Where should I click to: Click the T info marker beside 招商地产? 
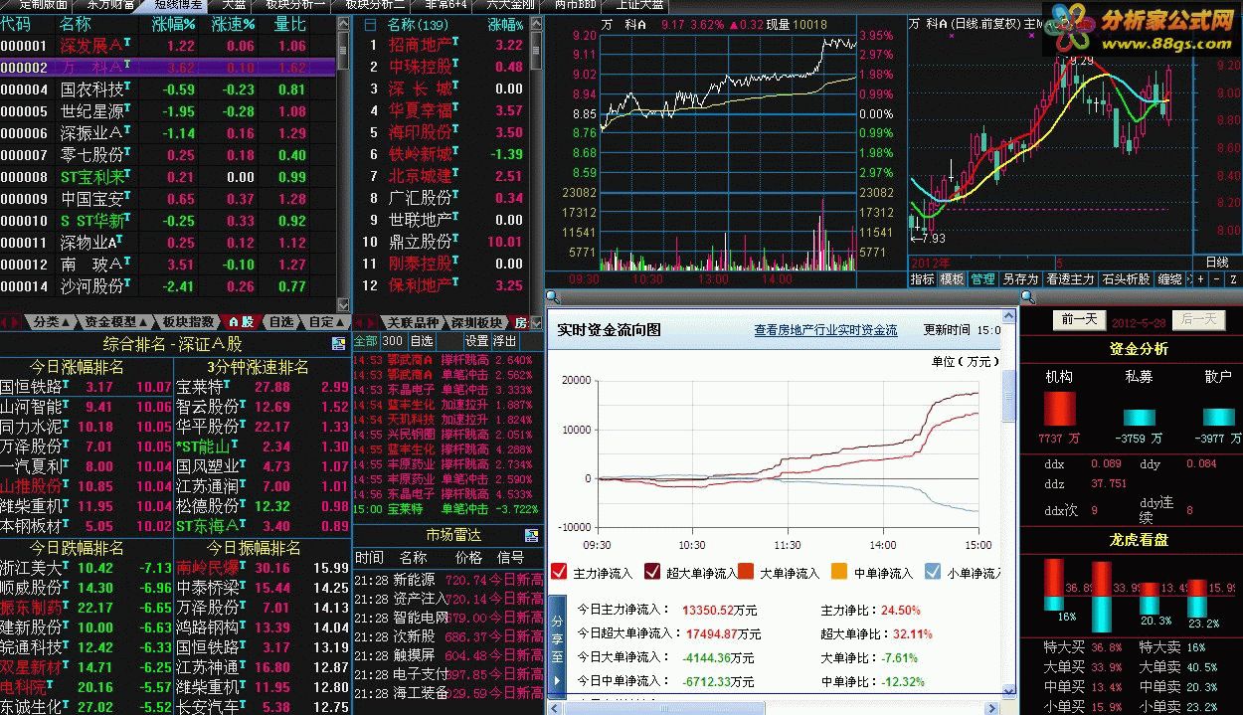[456, 40]
